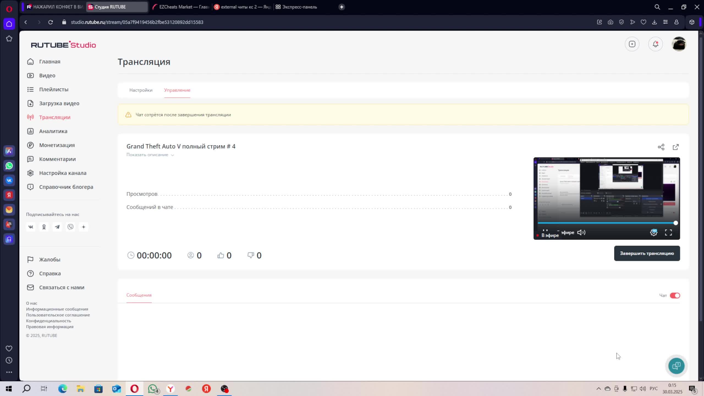Open stream in new window icon
Image resolution: width=704 pixels, height=396 pixels.
[x=675, y=147]
